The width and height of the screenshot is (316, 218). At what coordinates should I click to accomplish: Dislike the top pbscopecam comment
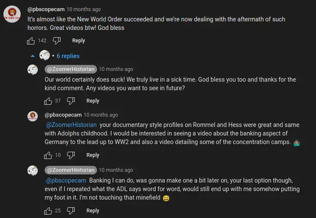point(56,41)
